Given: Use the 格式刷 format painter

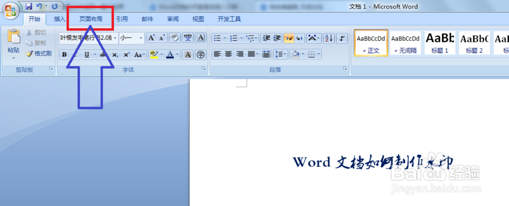Looking at the screenshot, I should coord(38,53).
